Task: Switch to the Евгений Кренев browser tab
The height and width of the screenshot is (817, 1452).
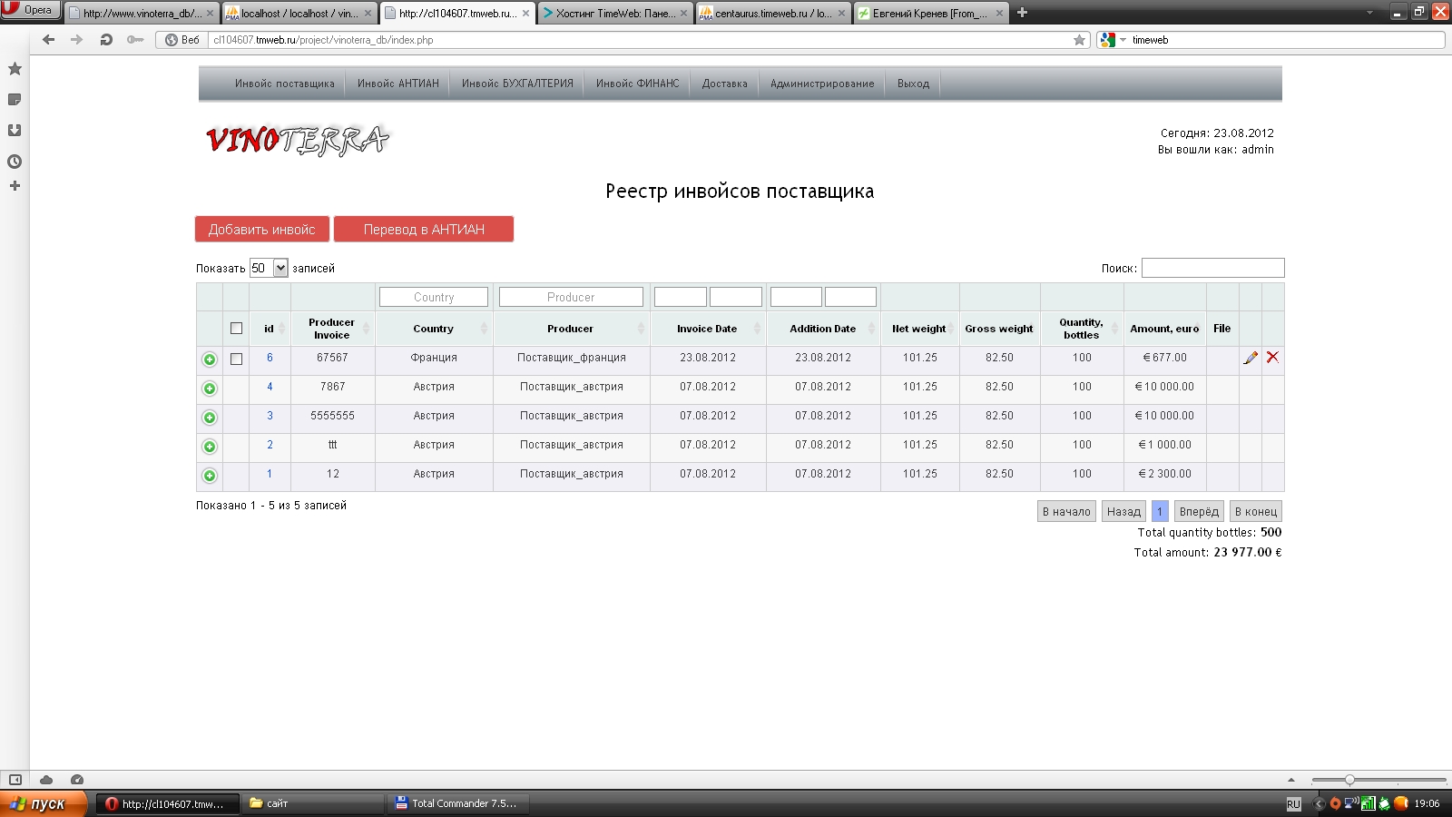Action: click(x=930, y=14)
